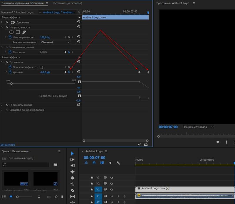Open timeline display settings wrench
Image resolution: width=235 pixels, height=204 pixels.
pos(118,163)
